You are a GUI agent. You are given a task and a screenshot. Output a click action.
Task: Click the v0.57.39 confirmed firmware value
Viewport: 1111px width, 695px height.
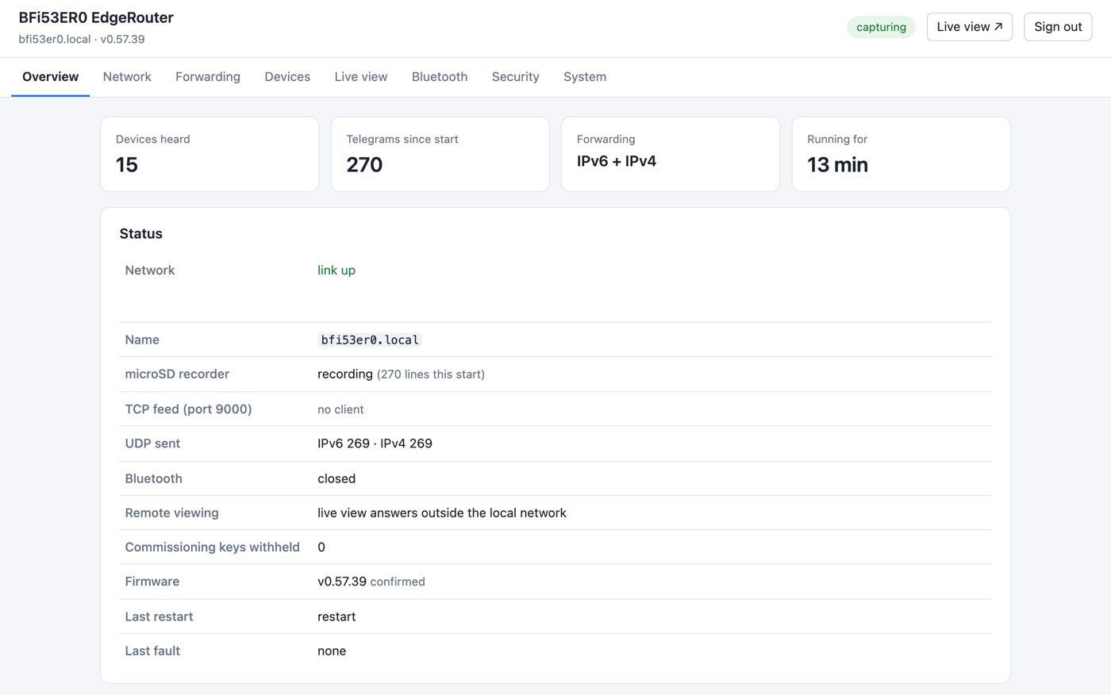click(371, 582)
